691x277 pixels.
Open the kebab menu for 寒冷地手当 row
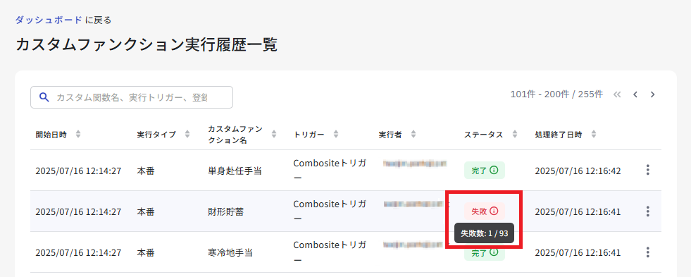[647, 252]
